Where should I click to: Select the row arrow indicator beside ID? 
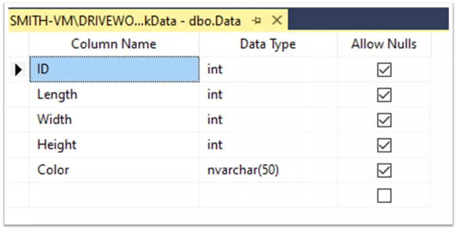point(18,70)
